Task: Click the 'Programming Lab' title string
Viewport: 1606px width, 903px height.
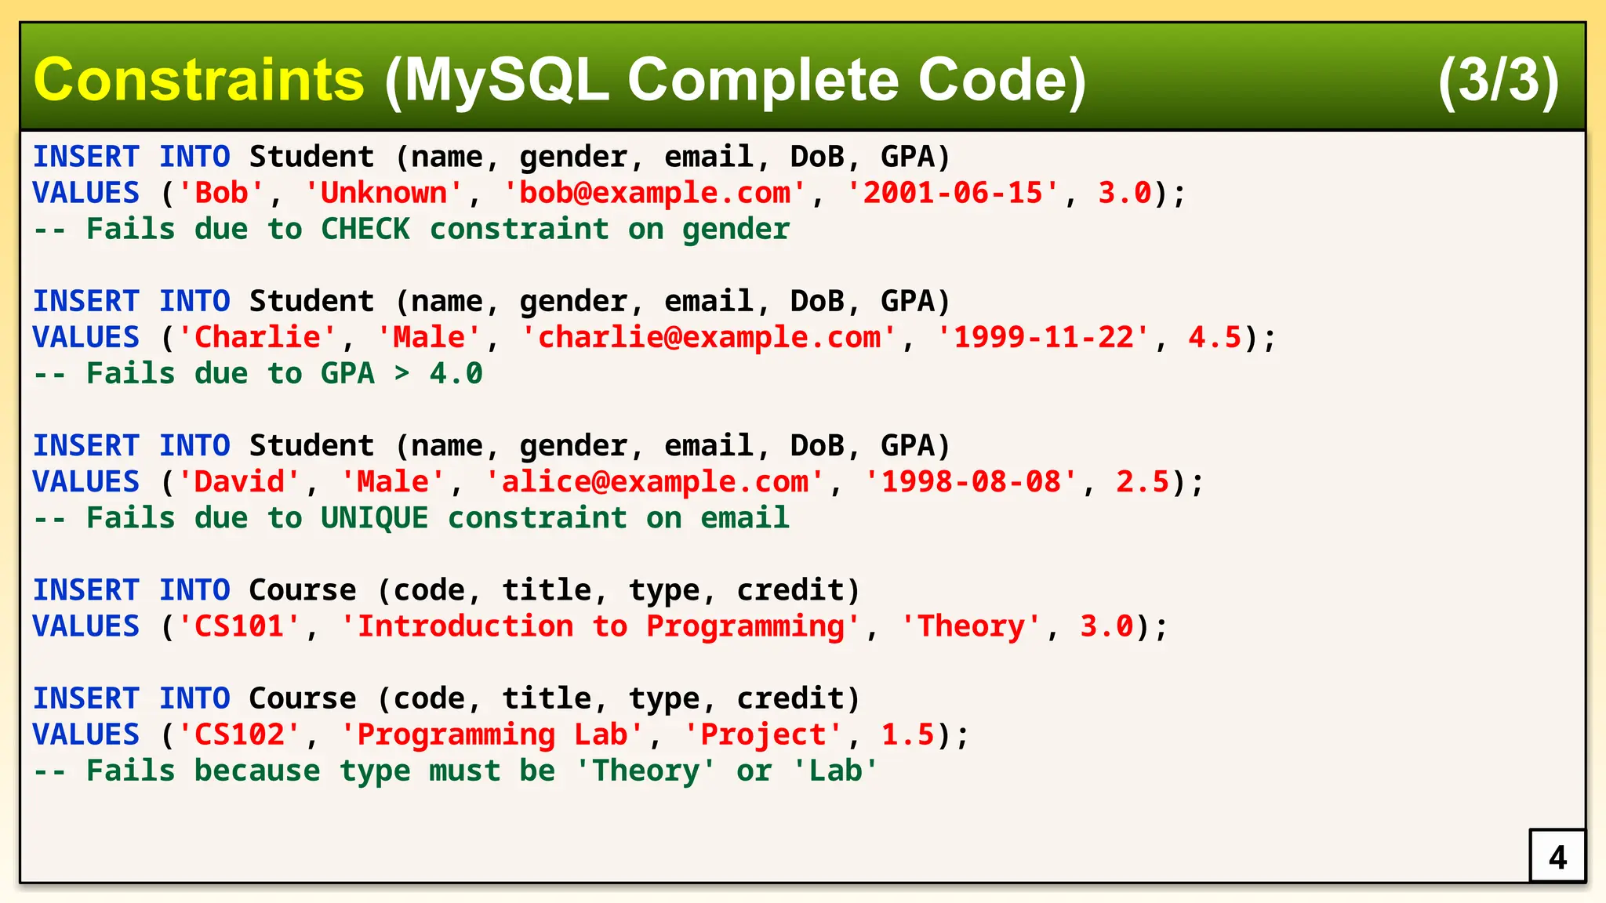Action: click(492, 734)
